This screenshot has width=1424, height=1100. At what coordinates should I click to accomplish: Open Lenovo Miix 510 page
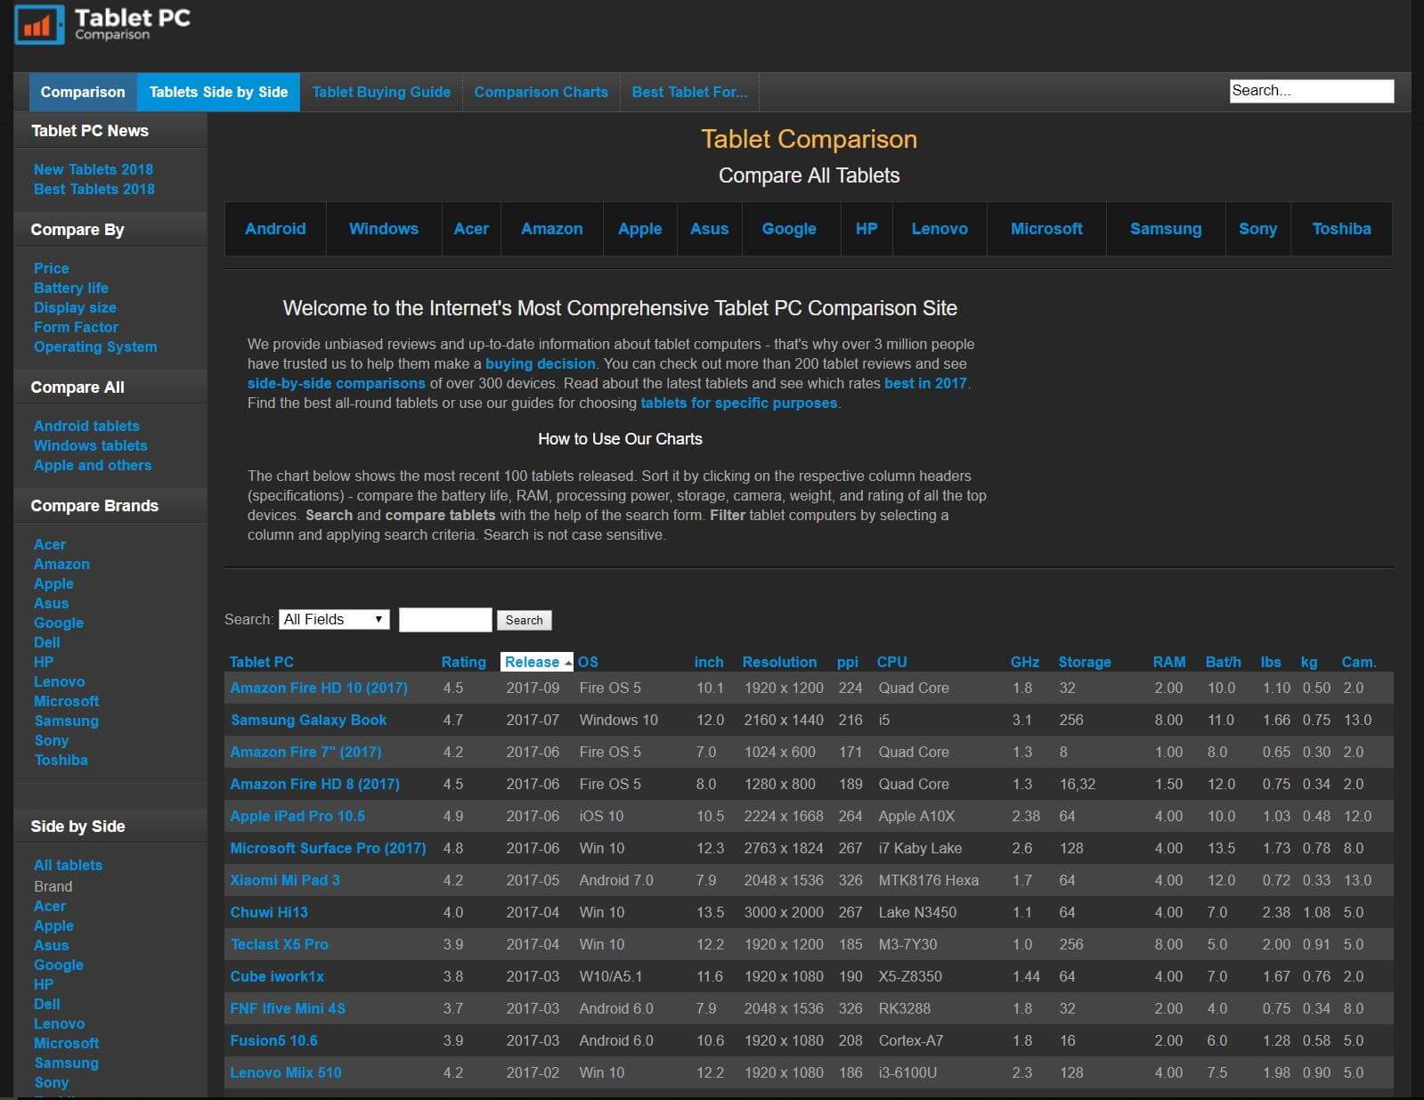pos(285,1072)
